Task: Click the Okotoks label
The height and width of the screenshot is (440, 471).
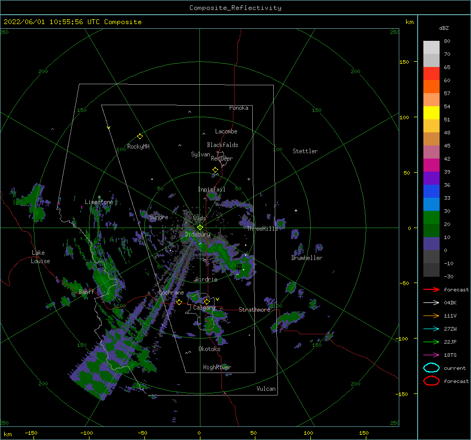Action: tap(209, 349)
